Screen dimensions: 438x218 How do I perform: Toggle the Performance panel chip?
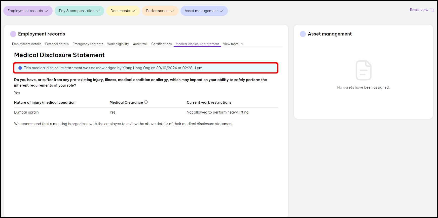(x=160, y=11)
